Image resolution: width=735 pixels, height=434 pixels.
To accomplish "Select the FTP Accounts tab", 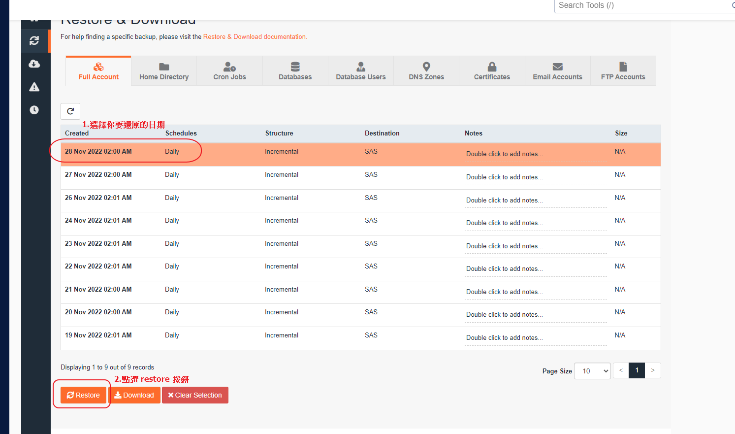I will pyautogui.click(x=623, y=71).
